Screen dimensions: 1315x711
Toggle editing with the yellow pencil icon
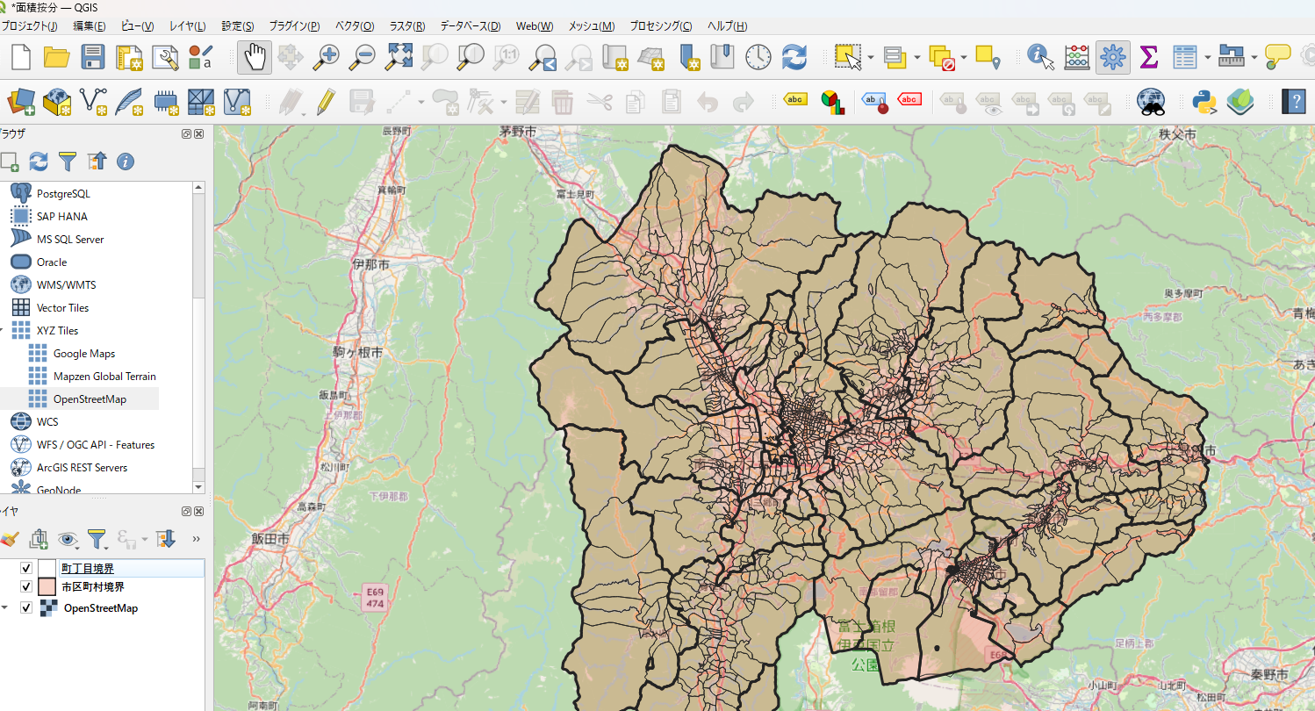pyautogui.click(x=326, y=101)
